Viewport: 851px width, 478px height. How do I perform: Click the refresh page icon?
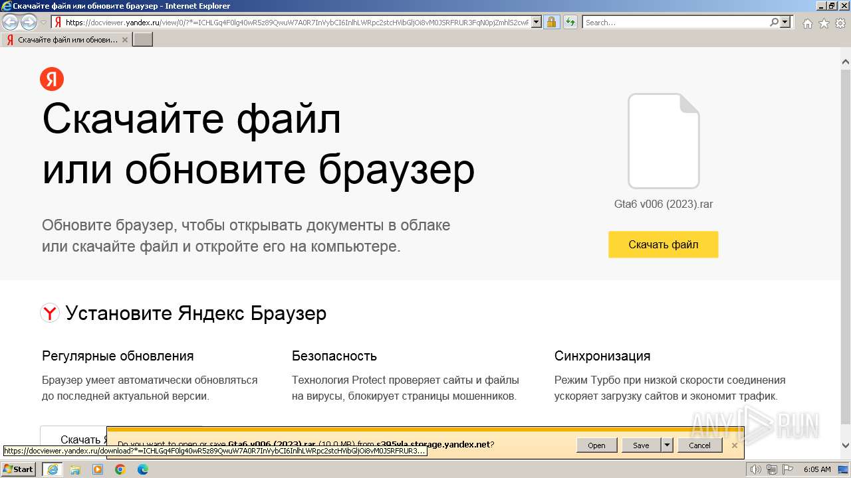(570, 23)
